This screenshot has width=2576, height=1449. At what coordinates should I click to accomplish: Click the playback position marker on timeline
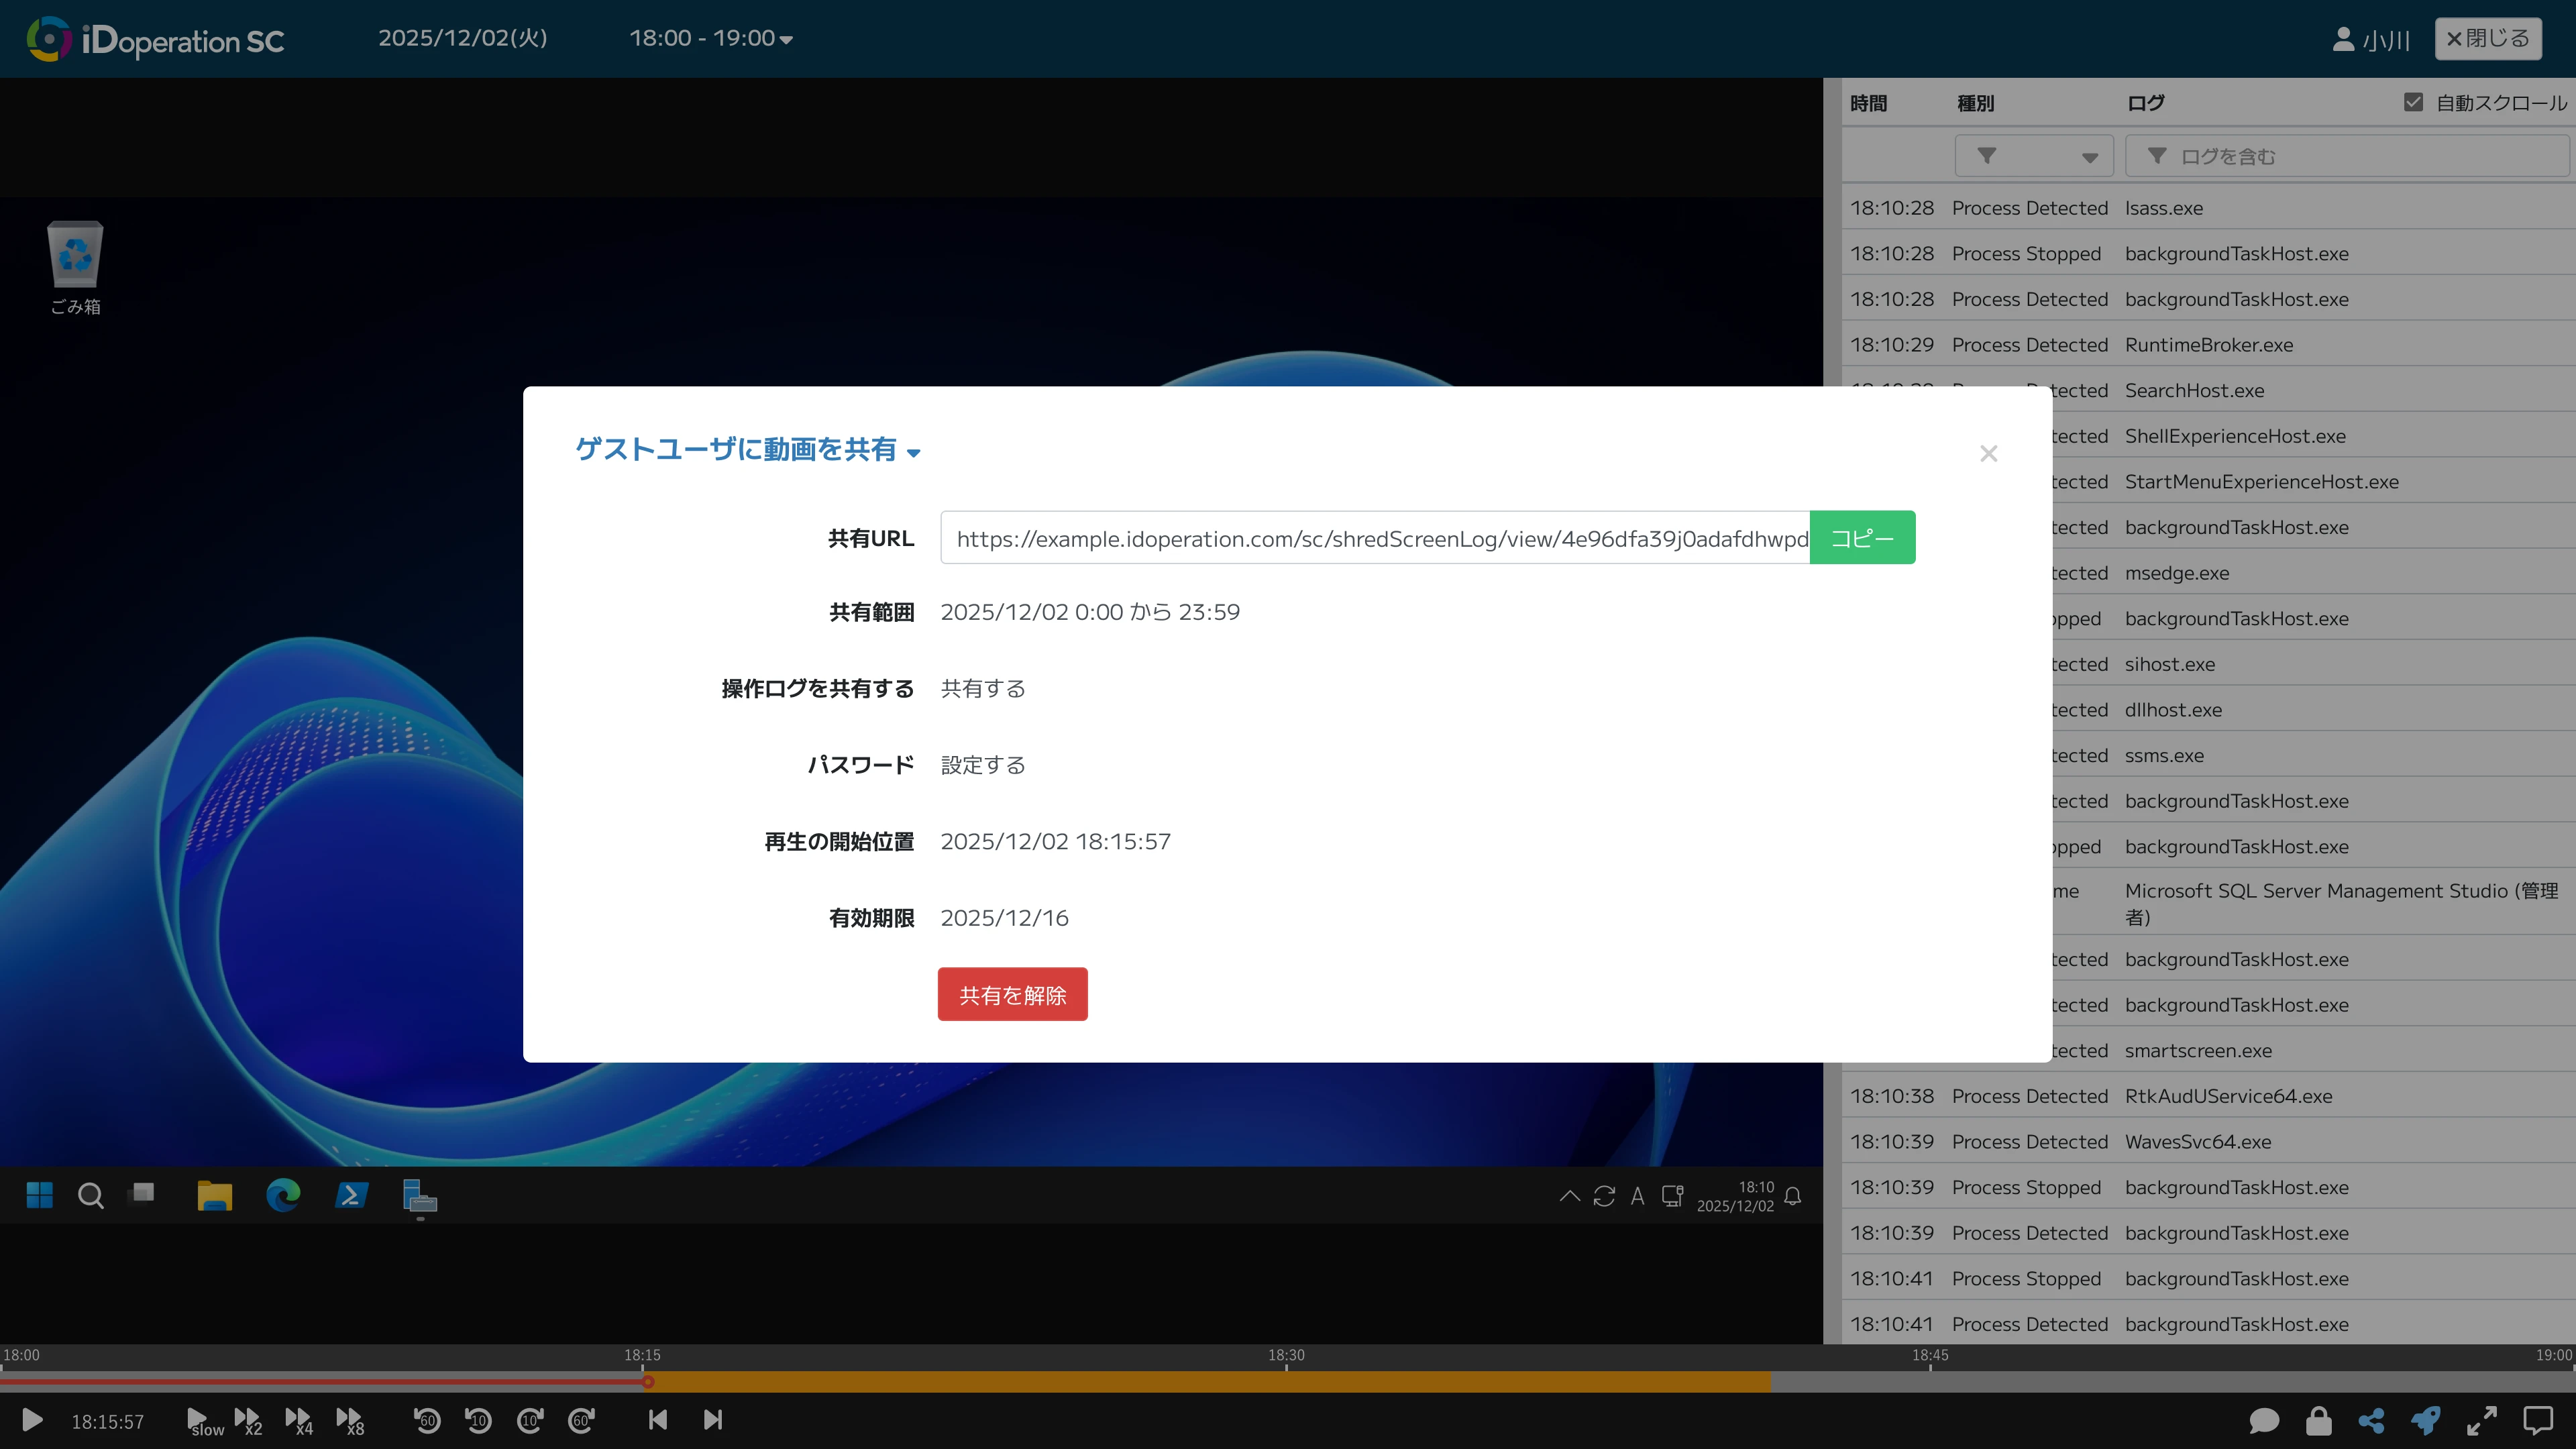[648, 1382]
